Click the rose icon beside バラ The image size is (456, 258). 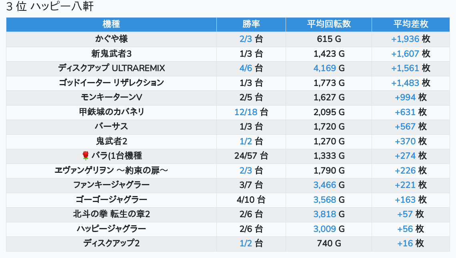click(85, 156)
